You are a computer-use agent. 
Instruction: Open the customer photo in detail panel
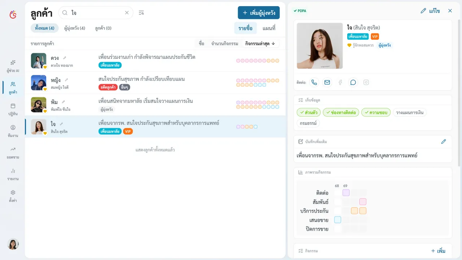click(x=320, y=46)
